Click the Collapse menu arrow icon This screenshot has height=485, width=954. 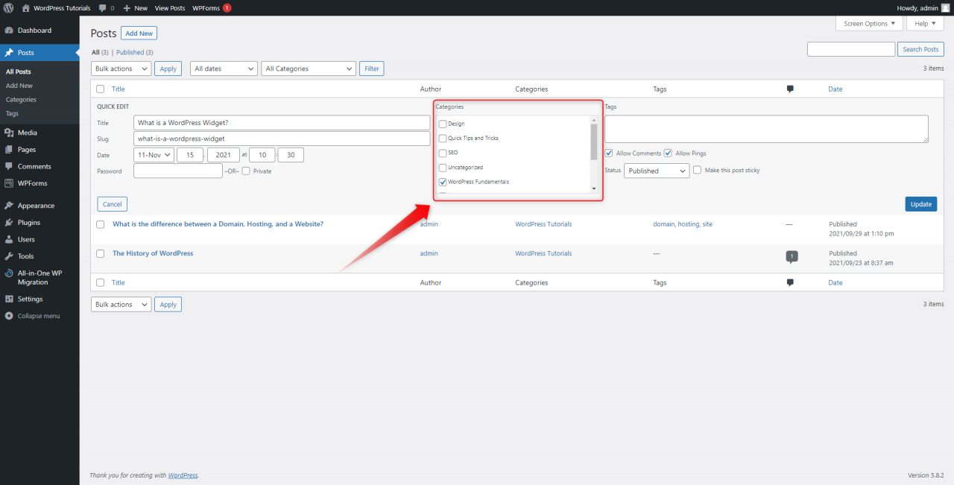point(9,316)
